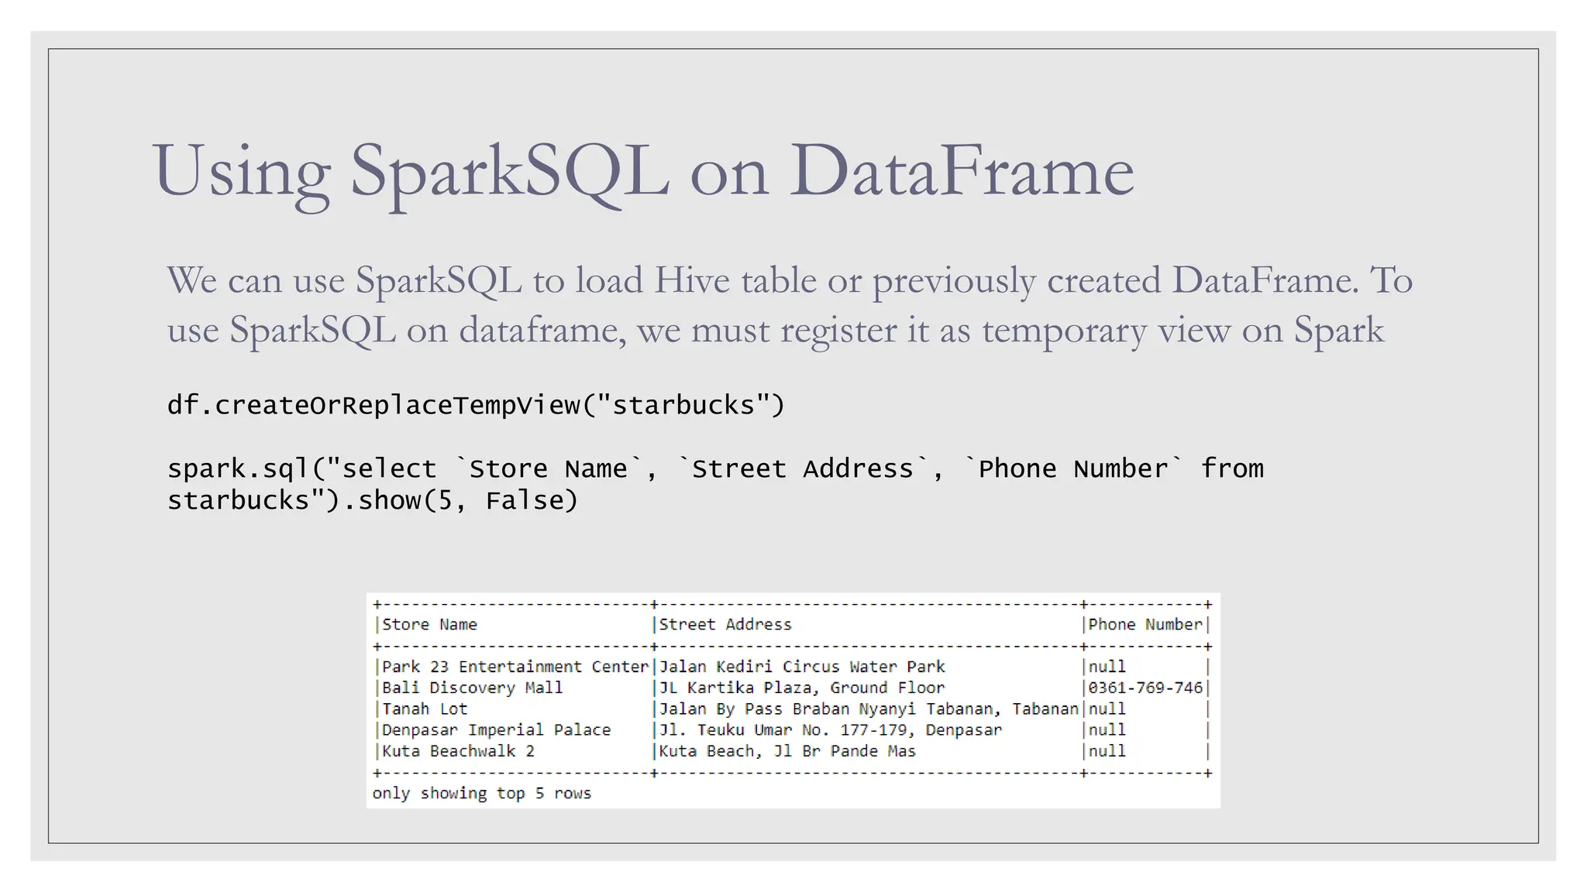Click the code line 'starbucks").show(5, False)'
The width and height of the screenshot is (1587, 892).
click(373, 501)
